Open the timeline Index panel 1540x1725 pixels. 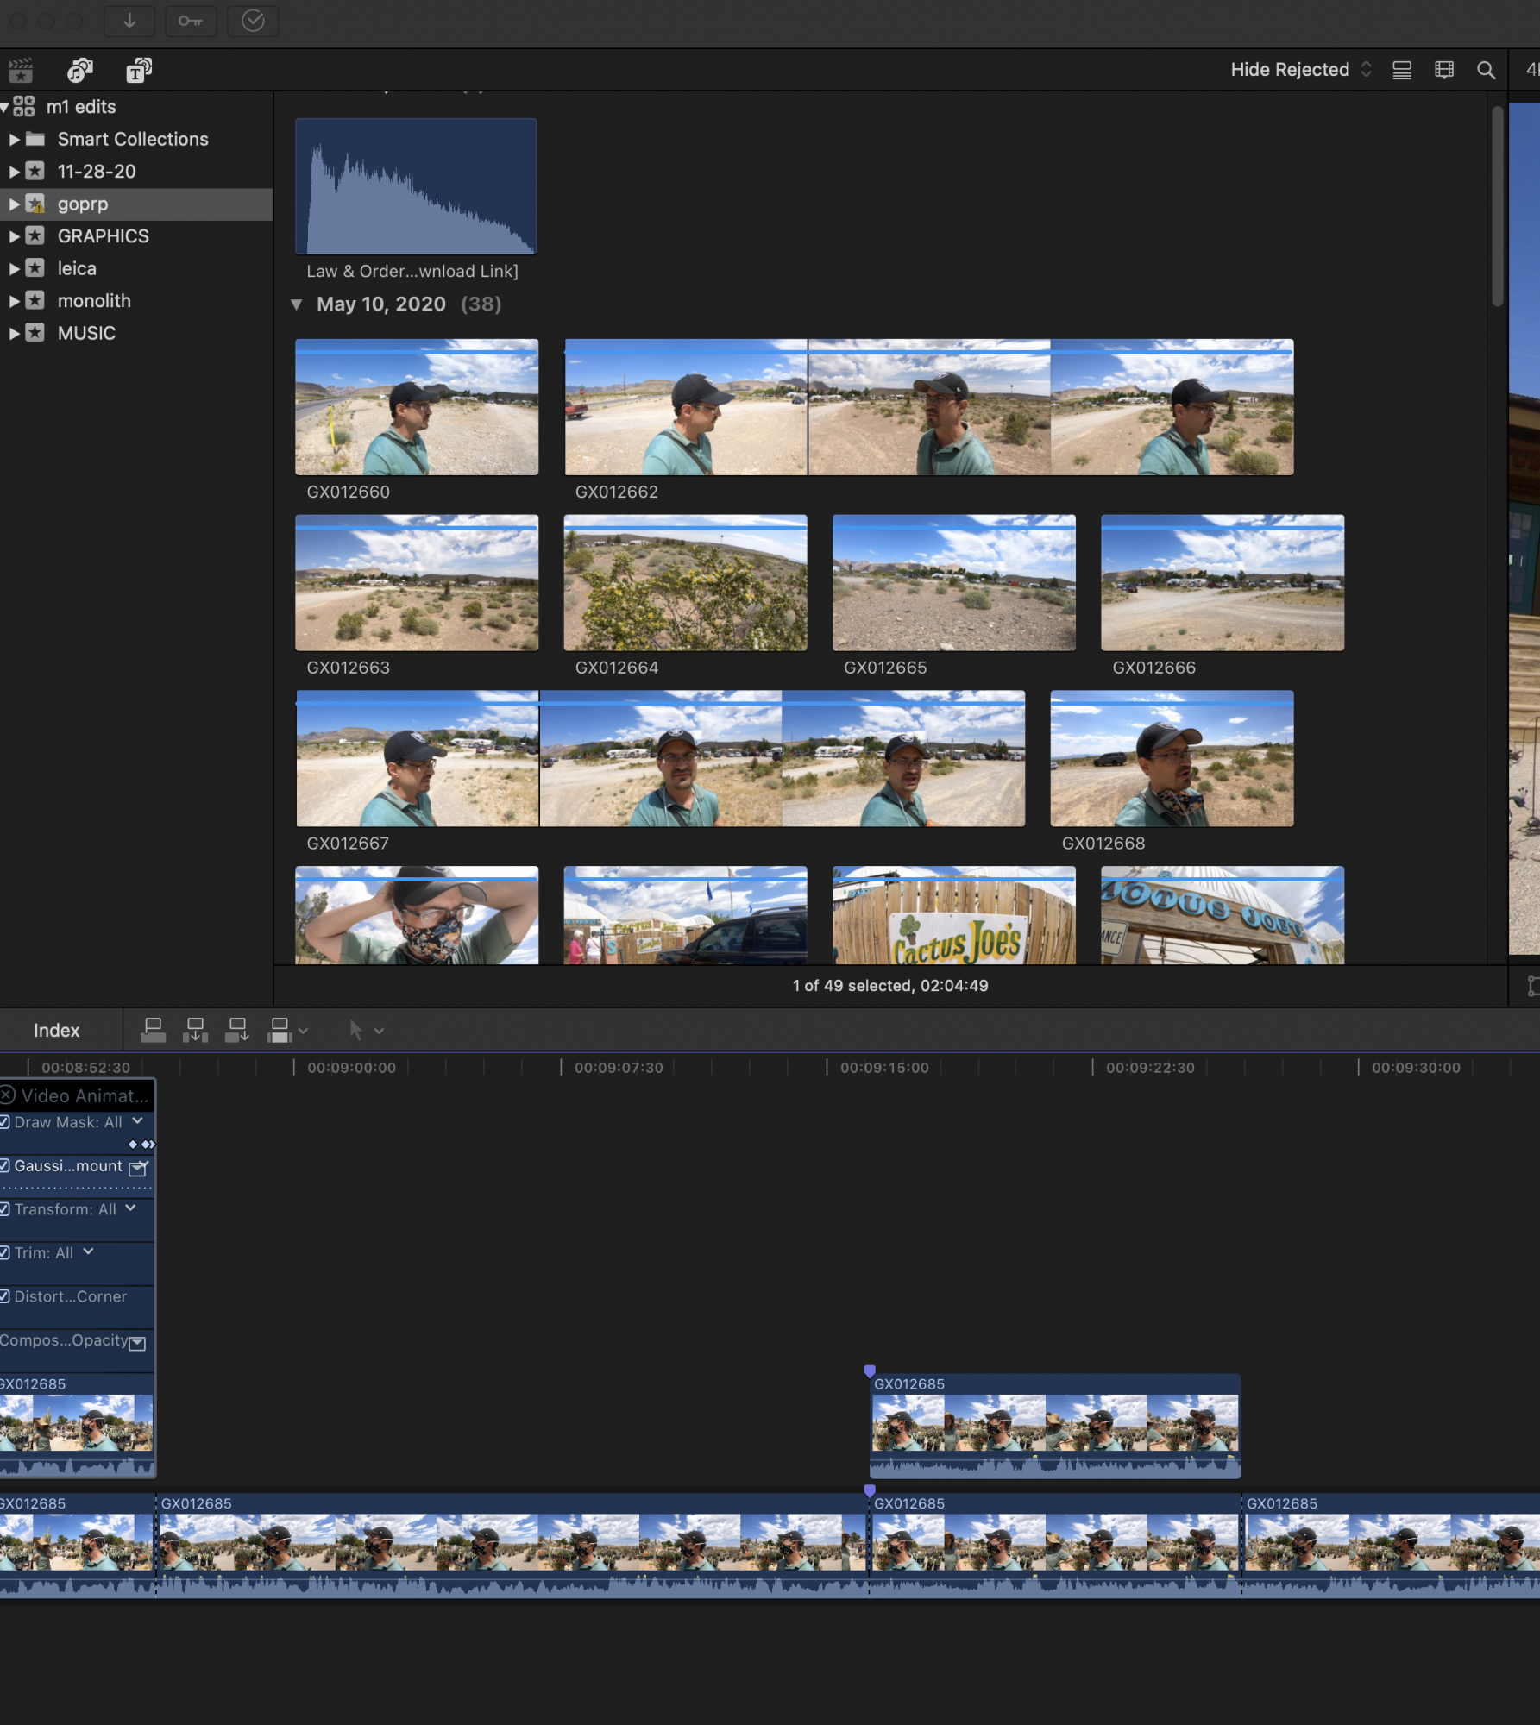[x=57, y=1030]
